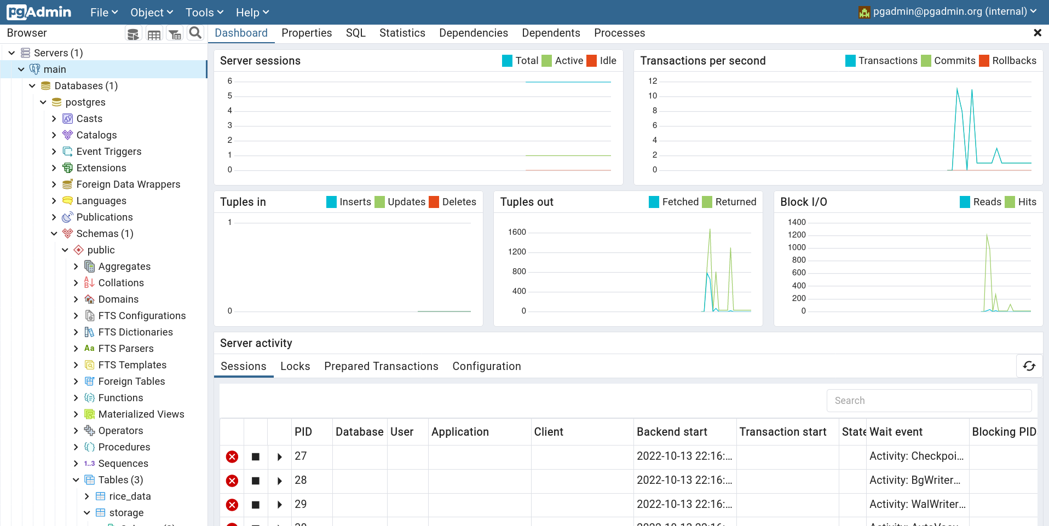
Task: Switch to the Statistics tab
Action: (402, 33)
